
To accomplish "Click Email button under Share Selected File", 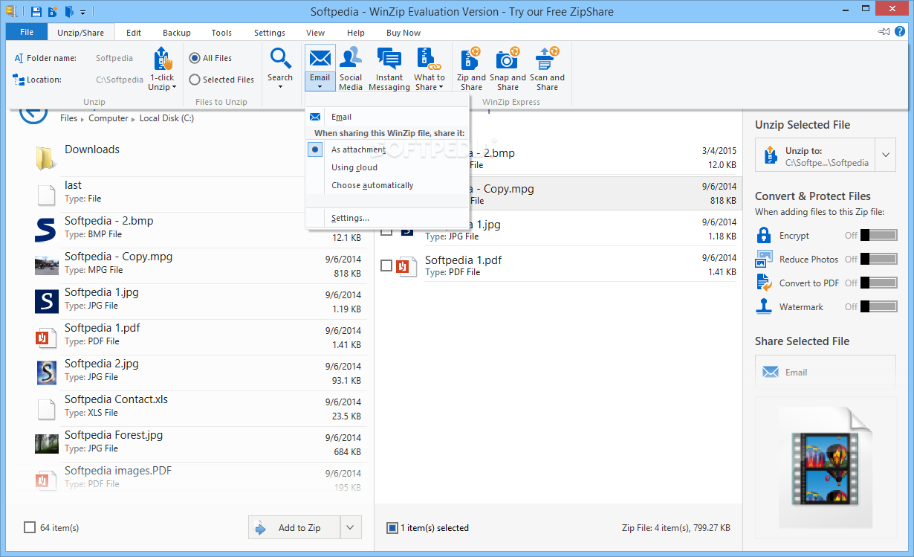I will coord(826,372).
